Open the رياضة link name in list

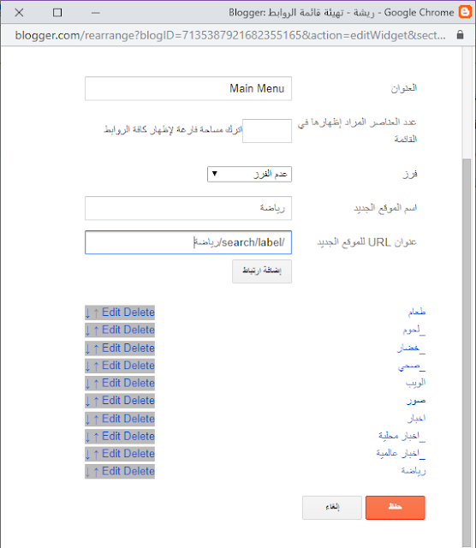pos(414,471)
